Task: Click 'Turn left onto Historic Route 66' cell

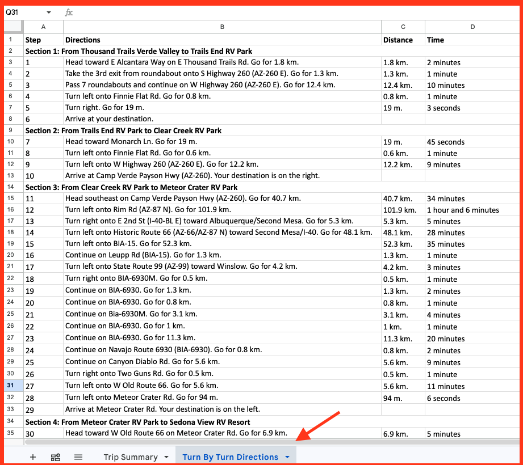Action: tap(222, 232)
